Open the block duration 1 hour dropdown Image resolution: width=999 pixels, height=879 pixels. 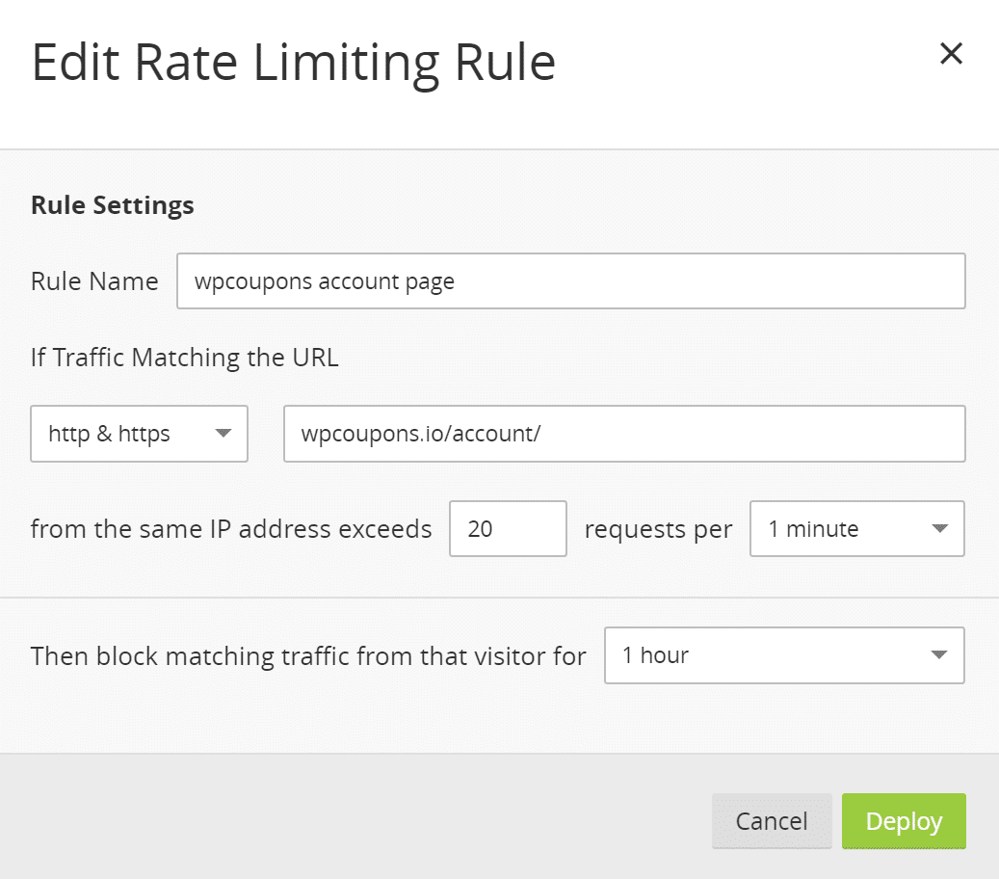pos(783,655)
